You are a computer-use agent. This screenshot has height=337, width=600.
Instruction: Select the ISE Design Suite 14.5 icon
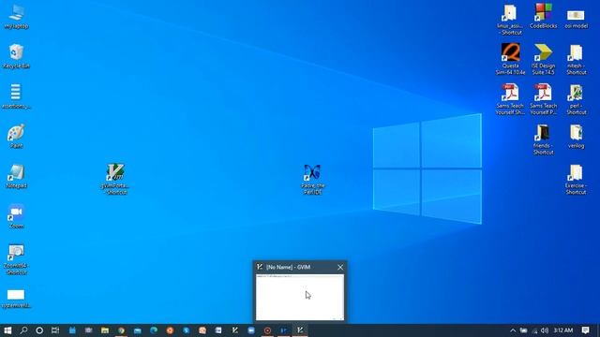coord(543,59)
